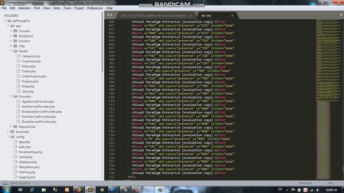
Task: Open News.php file
Action: (28, 66)
